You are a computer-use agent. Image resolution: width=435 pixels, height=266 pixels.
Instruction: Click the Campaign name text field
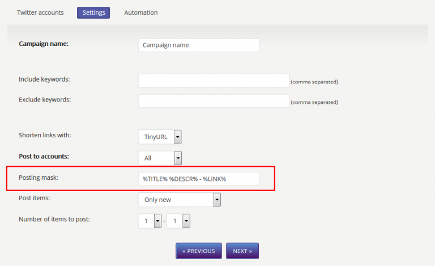(199, 45)
